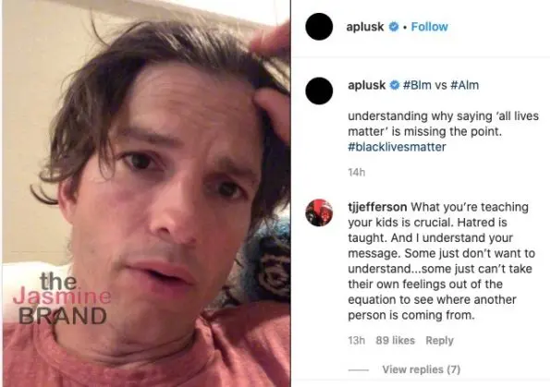Screen dimensions: 550x387
Task: Open the aplusk username in the caption
Action: [367, 85]
